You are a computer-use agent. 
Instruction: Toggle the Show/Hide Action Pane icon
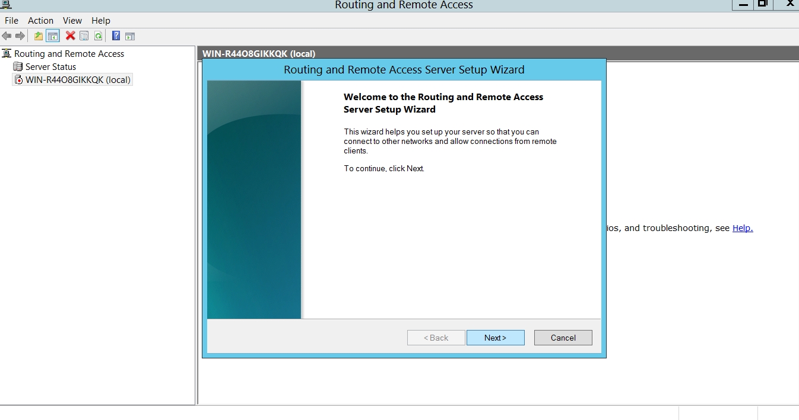coord(130,36)
